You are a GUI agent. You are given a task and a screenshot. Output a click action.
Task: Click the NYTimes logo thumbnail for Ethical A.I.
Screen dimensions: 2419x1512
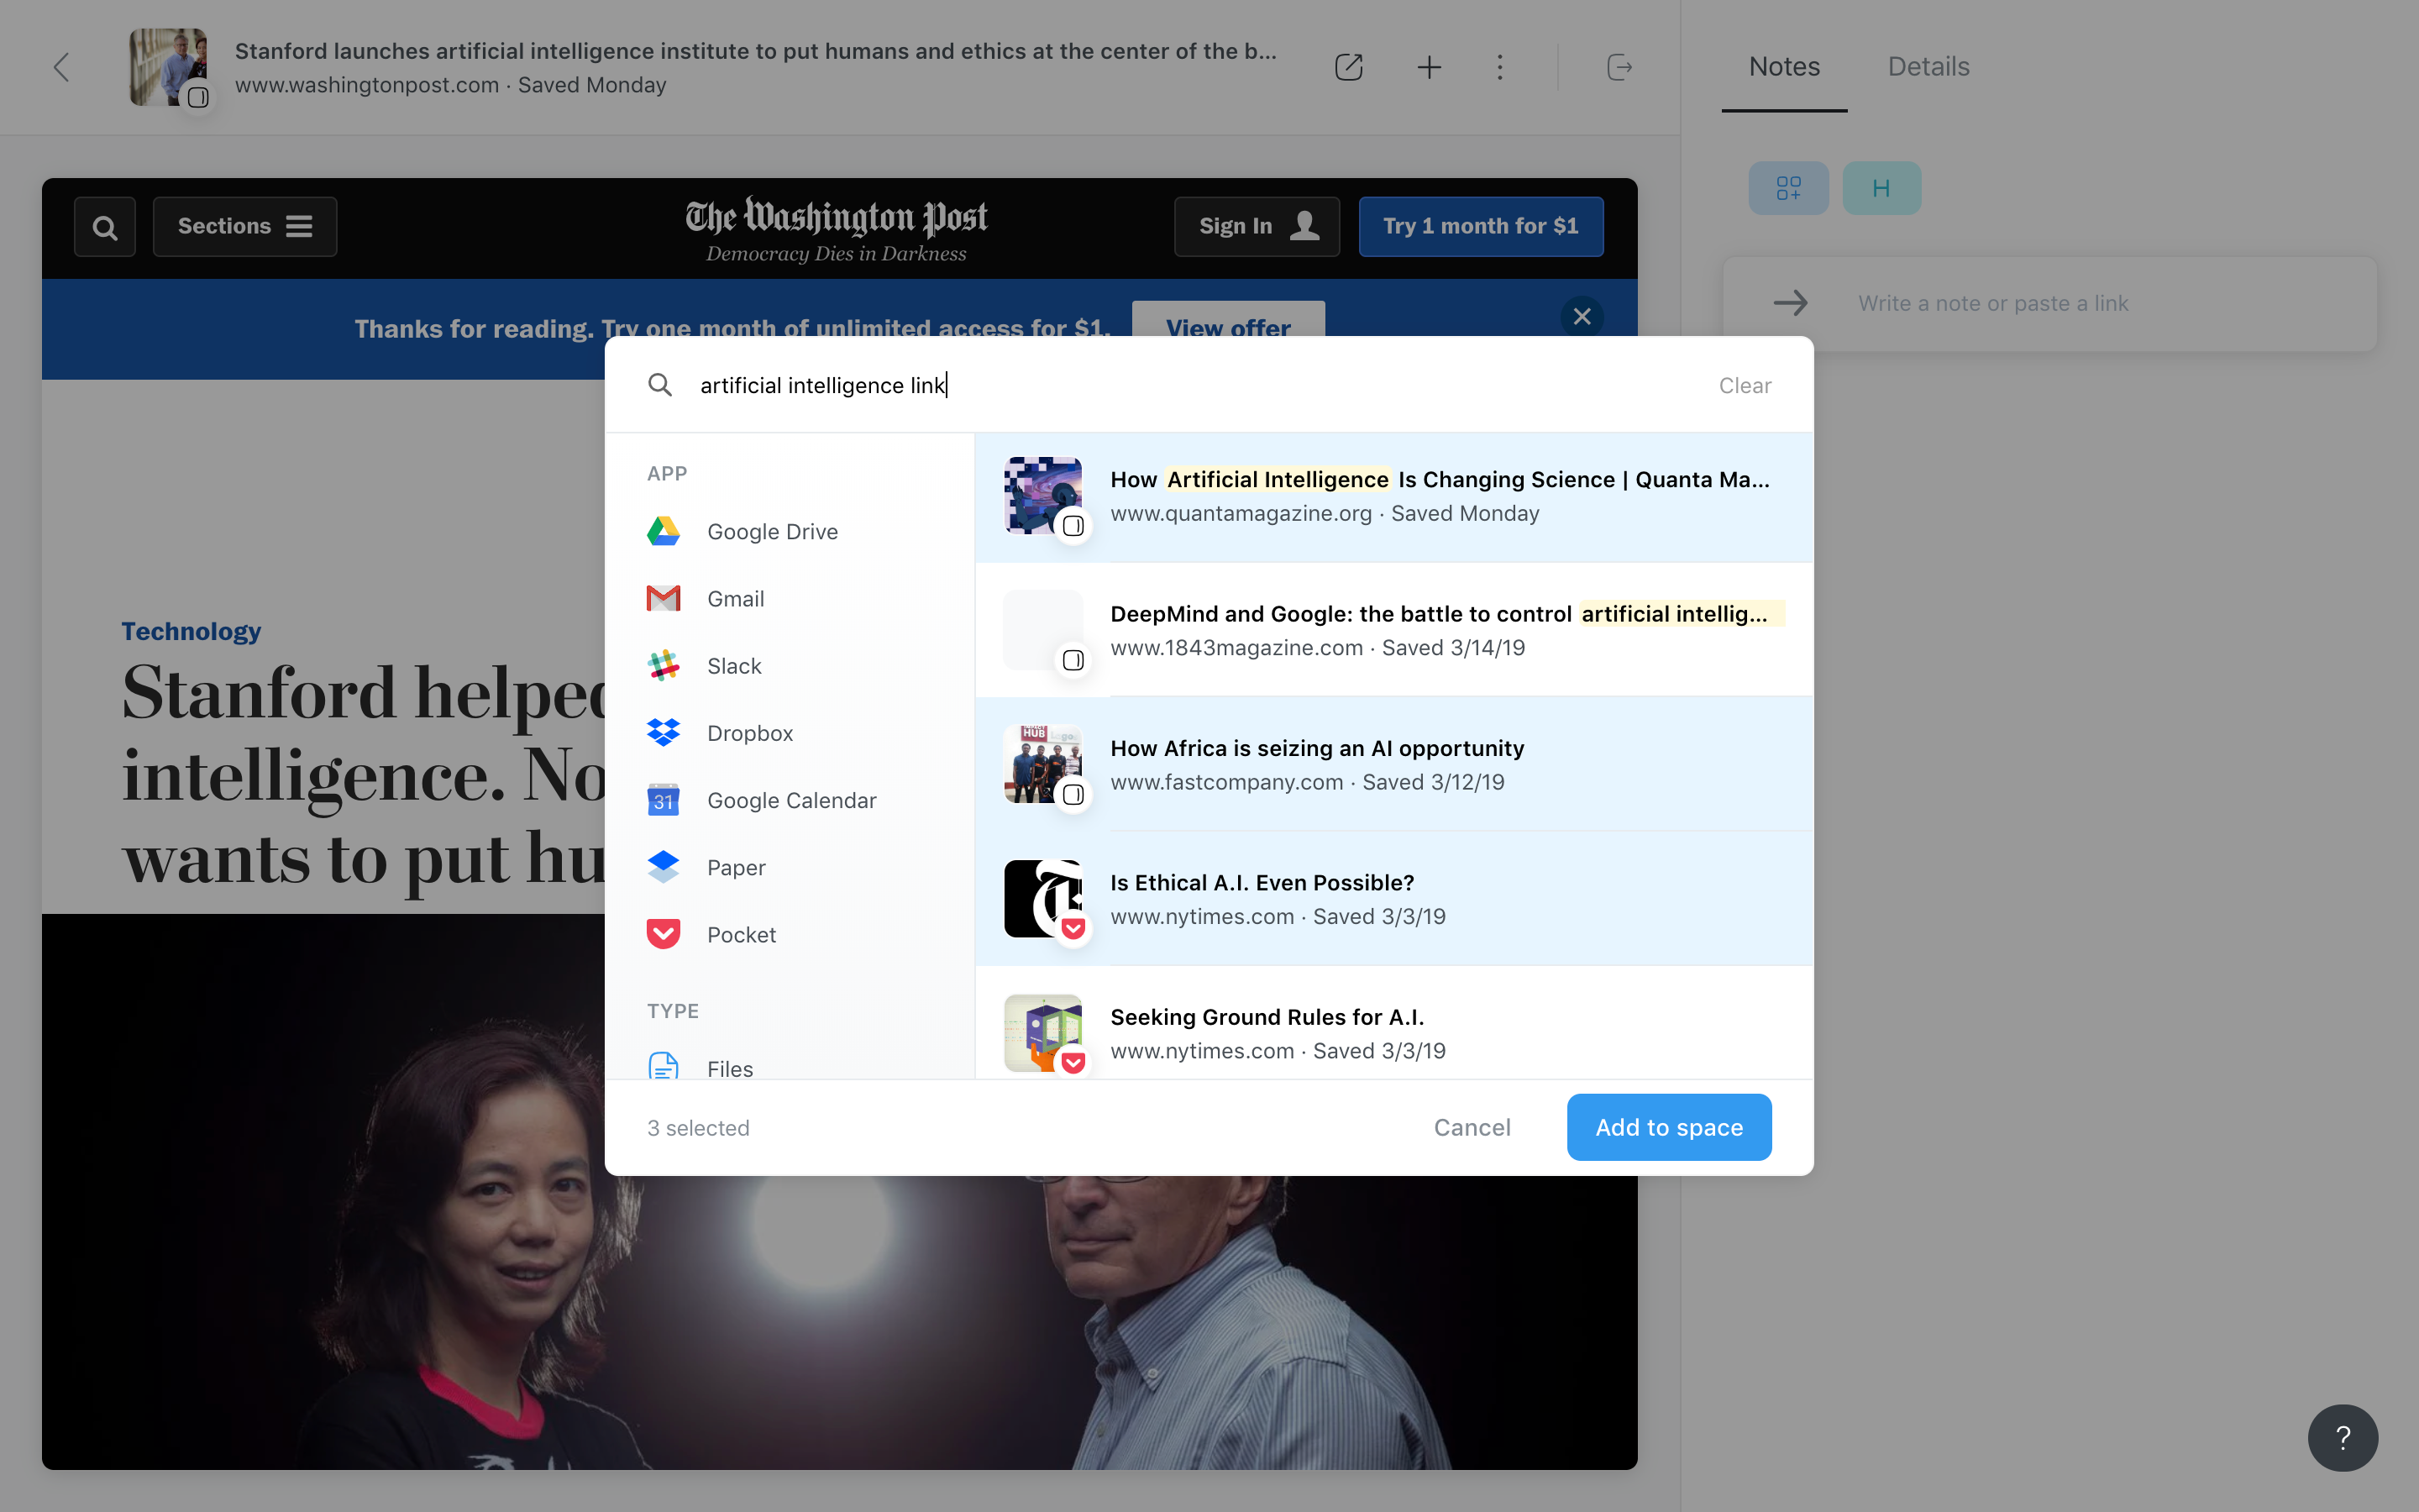[x=1042, y=898]
